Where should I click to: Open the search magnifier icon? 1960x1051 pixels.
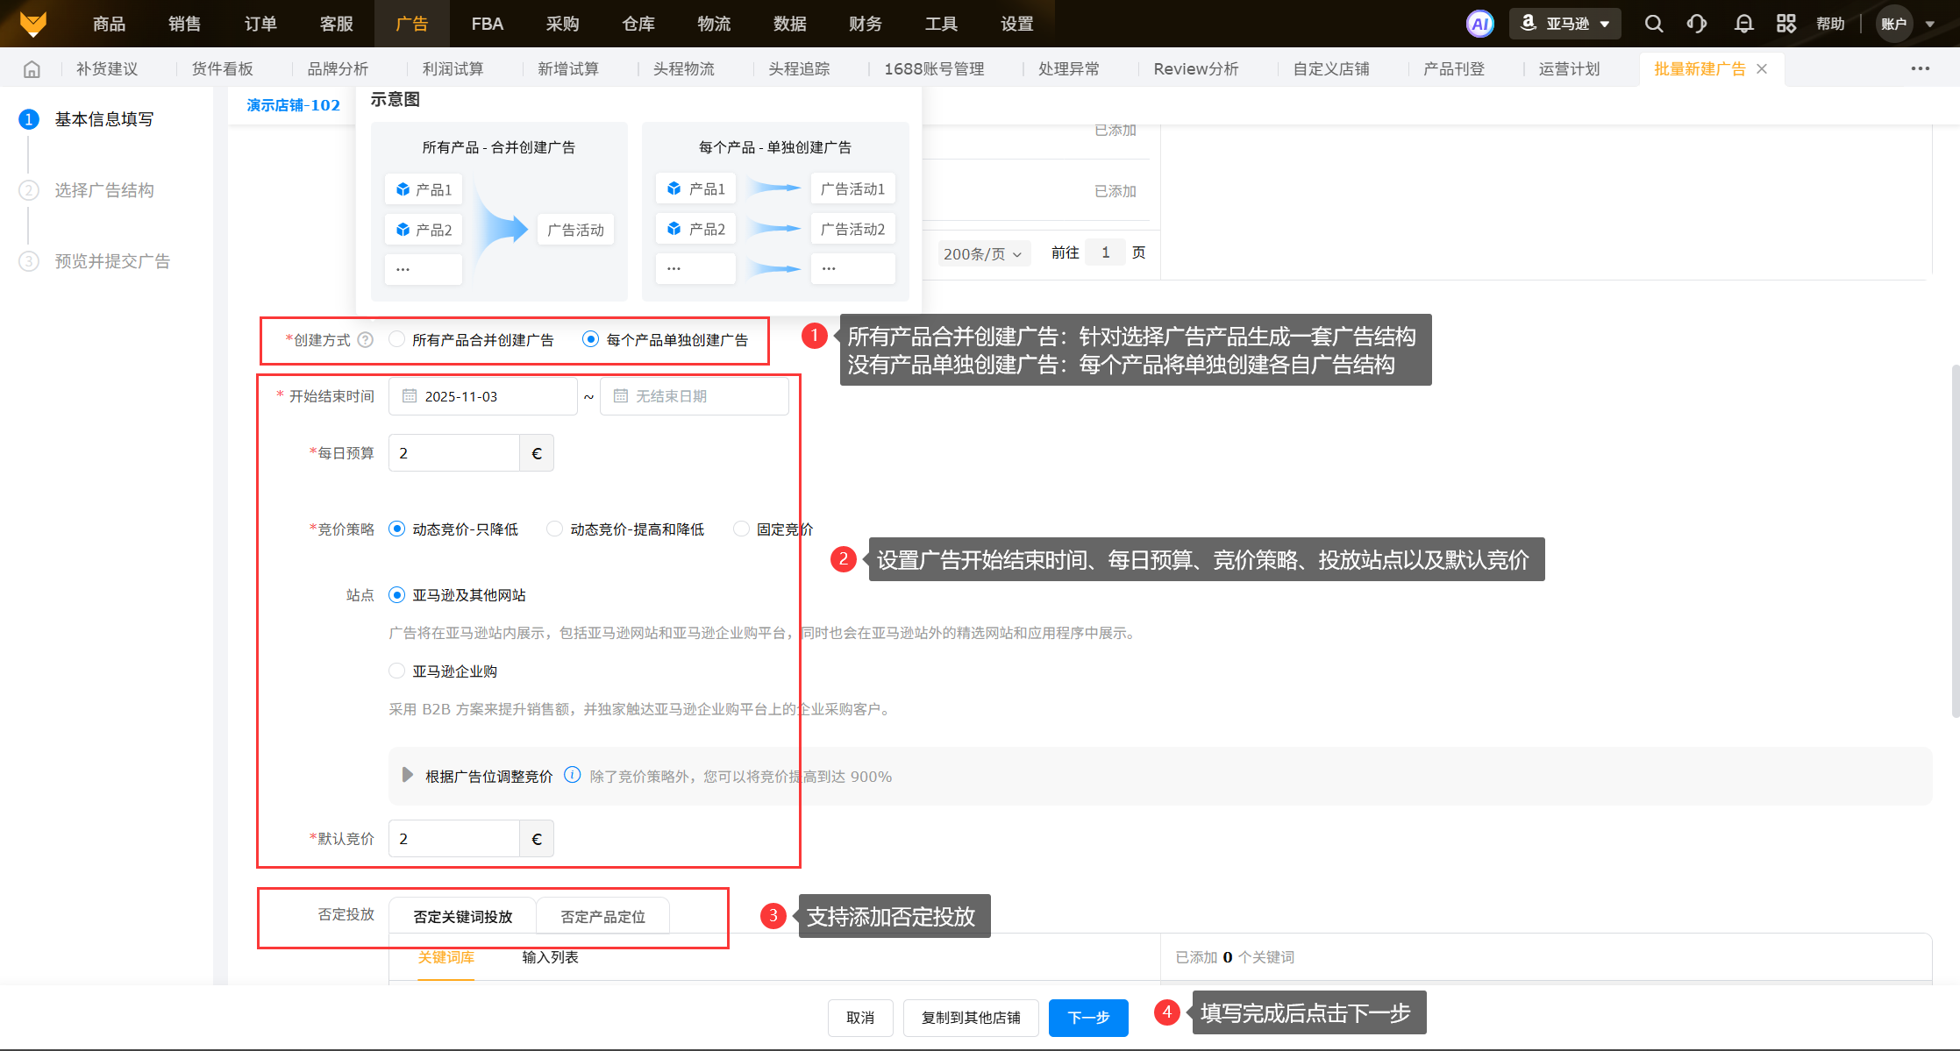point(1653,24)
